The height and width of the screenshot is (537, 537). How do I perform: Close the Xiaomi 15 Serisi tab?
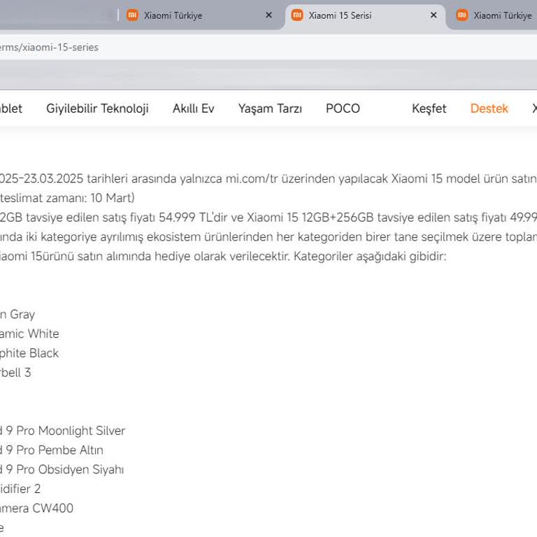[434, 15]
